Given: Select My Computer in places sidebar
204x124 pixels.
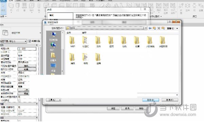Looking at the screenshot, I should pos(53,36).
